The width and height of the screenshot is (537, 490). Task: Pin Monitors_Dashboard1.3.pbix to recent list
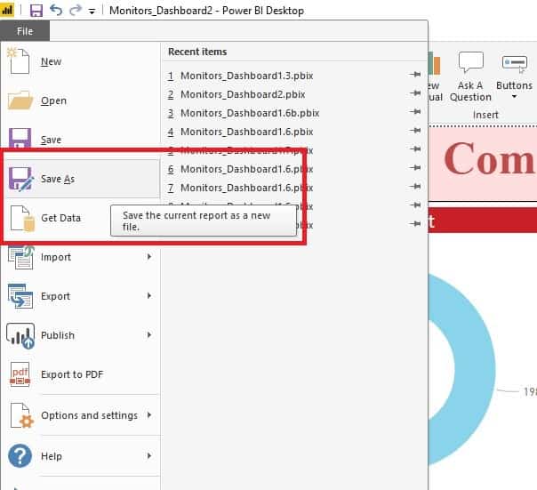415,75
